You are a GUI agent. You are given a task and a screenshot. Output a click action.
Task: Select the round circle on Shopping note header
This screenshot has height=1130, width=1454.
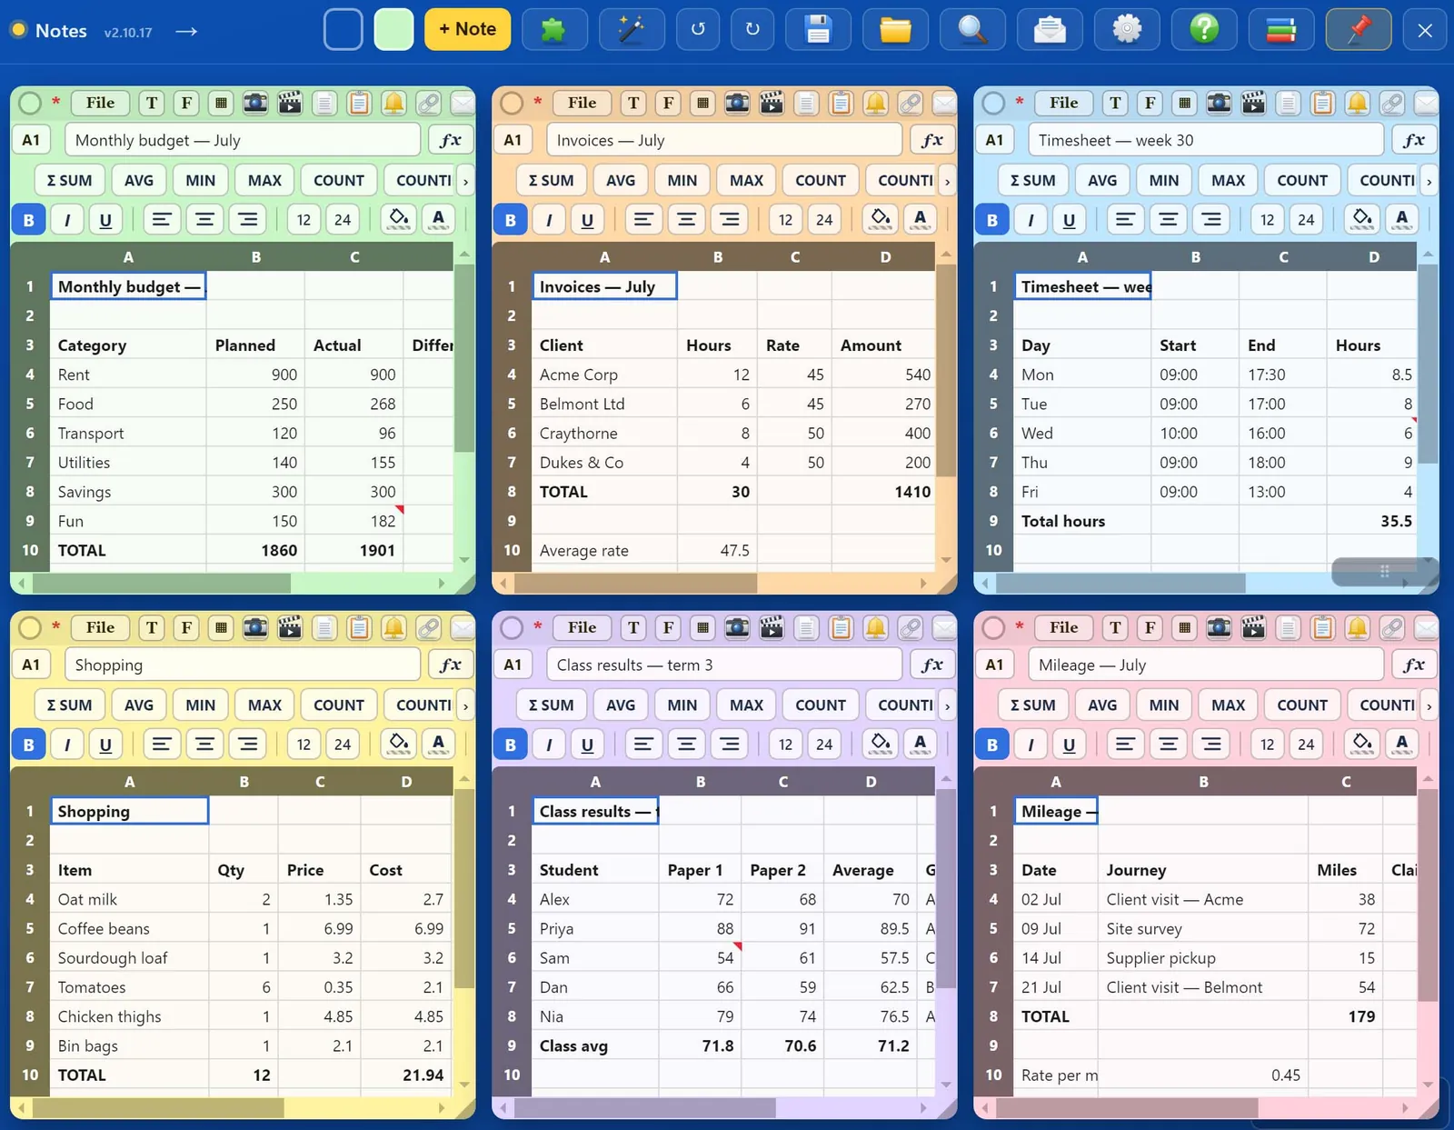tap(30, 627)
